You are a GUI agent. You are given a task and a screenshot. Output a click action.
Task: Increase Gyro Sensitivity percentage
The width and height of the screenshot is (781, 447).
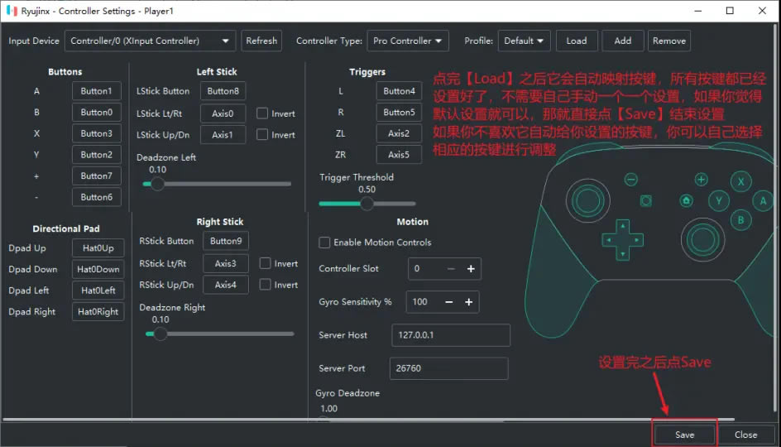pyautogui.click(x=469, y=302)
